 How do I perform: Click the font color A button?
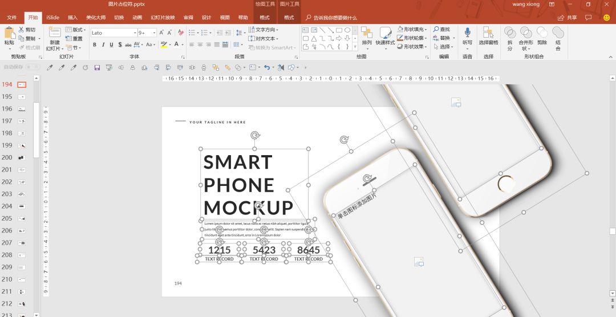click(176, 45)
